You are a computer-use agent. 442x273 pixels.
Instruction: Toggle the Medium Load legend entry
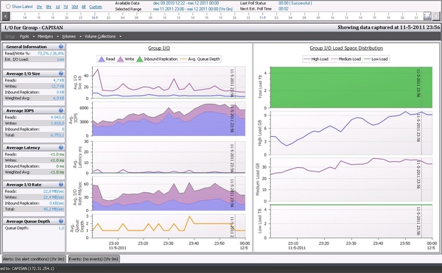click(345, 59)
